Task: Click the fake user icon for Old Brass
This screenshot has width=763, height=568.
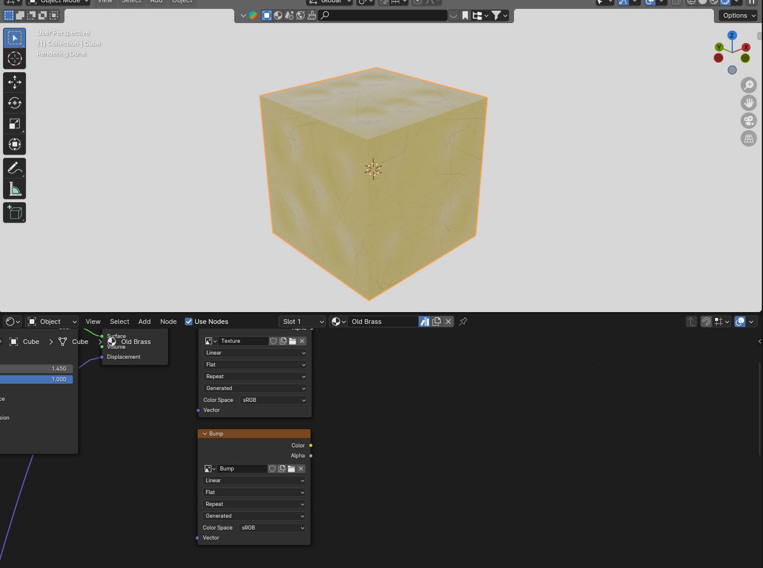Action: 424,322
